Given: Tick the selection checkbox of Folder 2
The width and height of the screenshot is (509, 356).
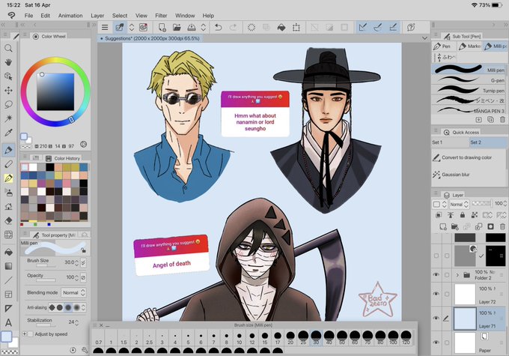Looking at the screenshot, I should tap(447, 275).
